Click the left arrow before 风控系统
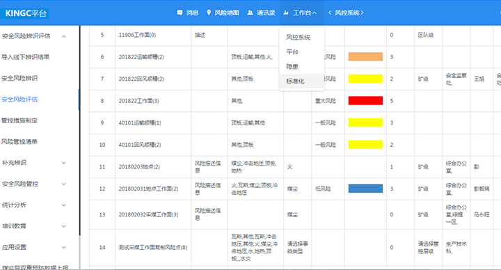Image resolution: width=501 pixels, height=270 pixels. click(330, 13)
